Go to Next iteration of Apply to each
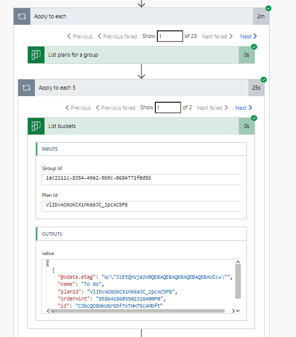296x337 pixels. coord(248,36)
